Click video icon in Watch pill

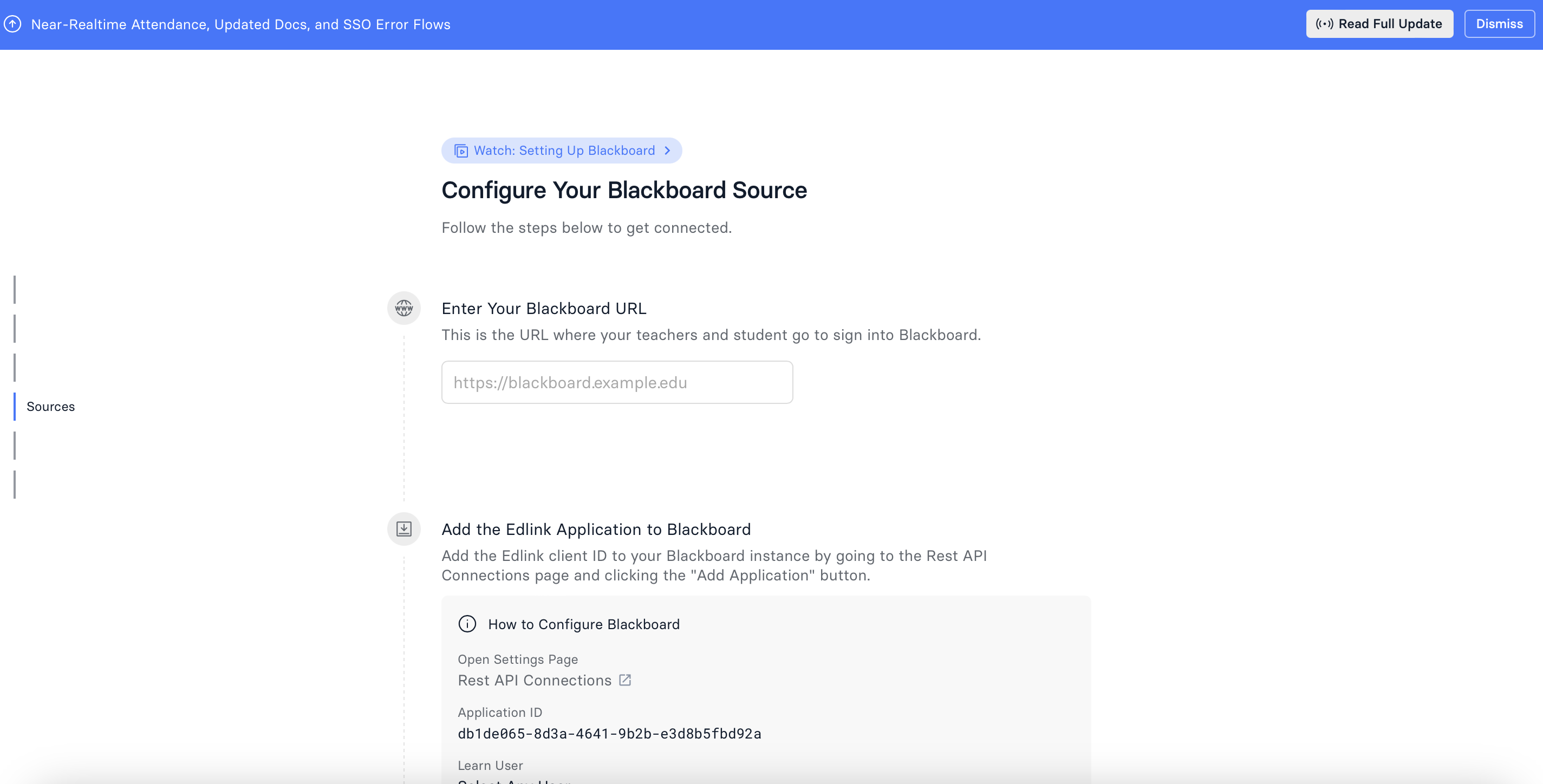(460, 151)
